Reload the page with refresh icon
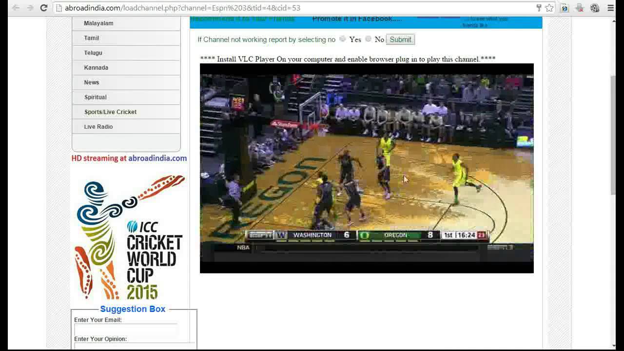This screenshot has width=624, height=351. [44, 8]
